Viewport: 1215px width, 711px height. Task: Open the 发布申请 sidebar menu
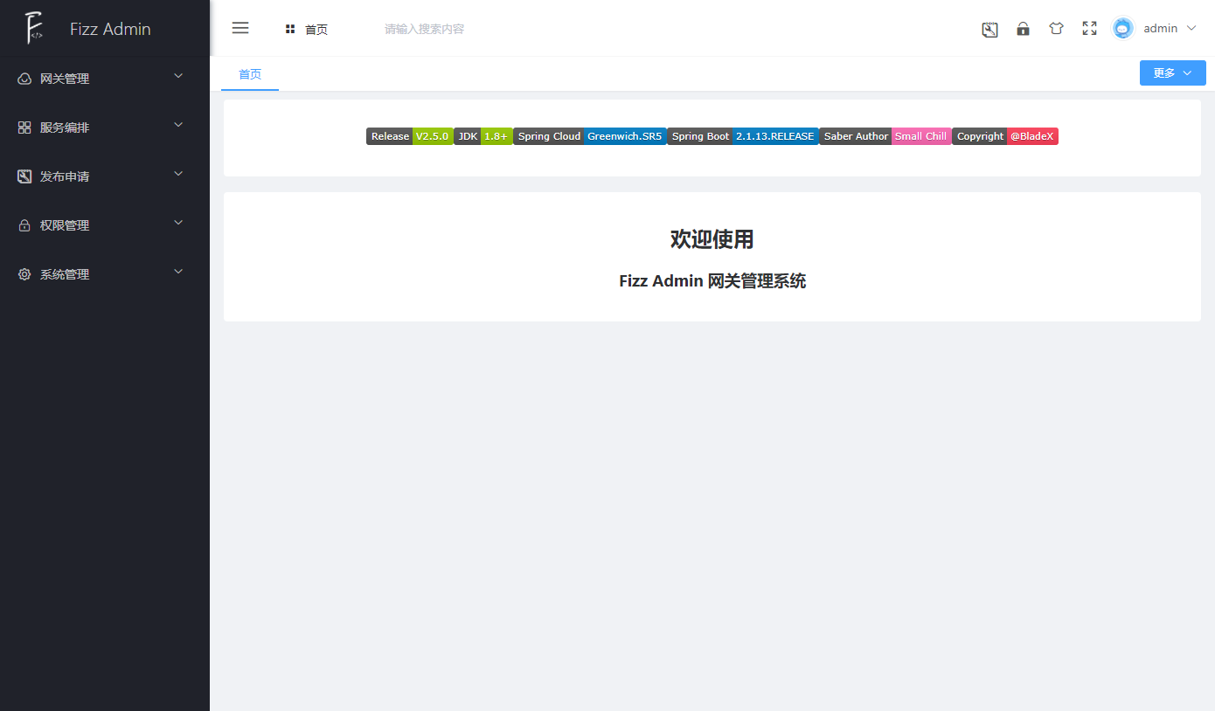point(65,176)
